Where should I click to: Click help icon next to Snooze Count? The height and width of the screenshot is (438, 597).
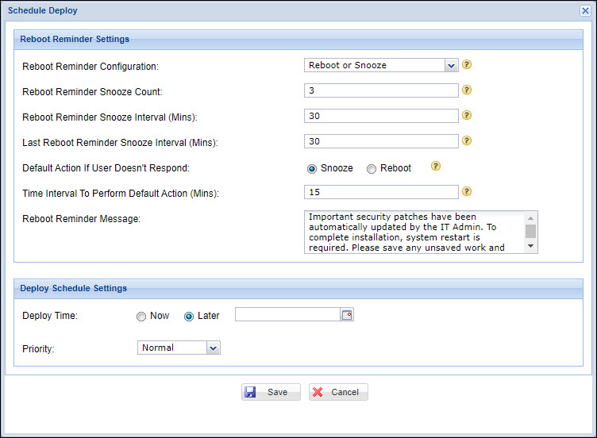point(467,90)
